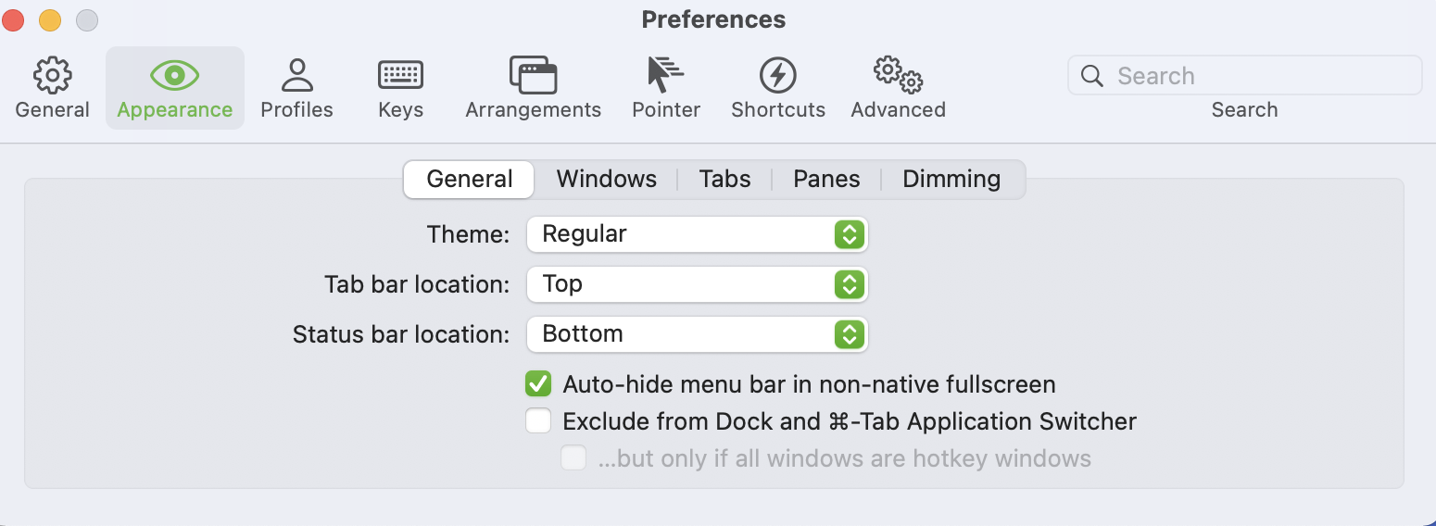Open the Profiles person icon
The width and height of the screenshot is (1436, 526).
[x=296, y=76]
